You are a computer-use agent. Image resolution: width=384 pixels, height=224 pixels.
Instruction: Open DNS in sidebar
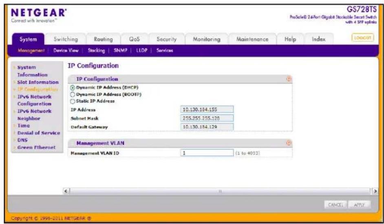tap(22, 140)
